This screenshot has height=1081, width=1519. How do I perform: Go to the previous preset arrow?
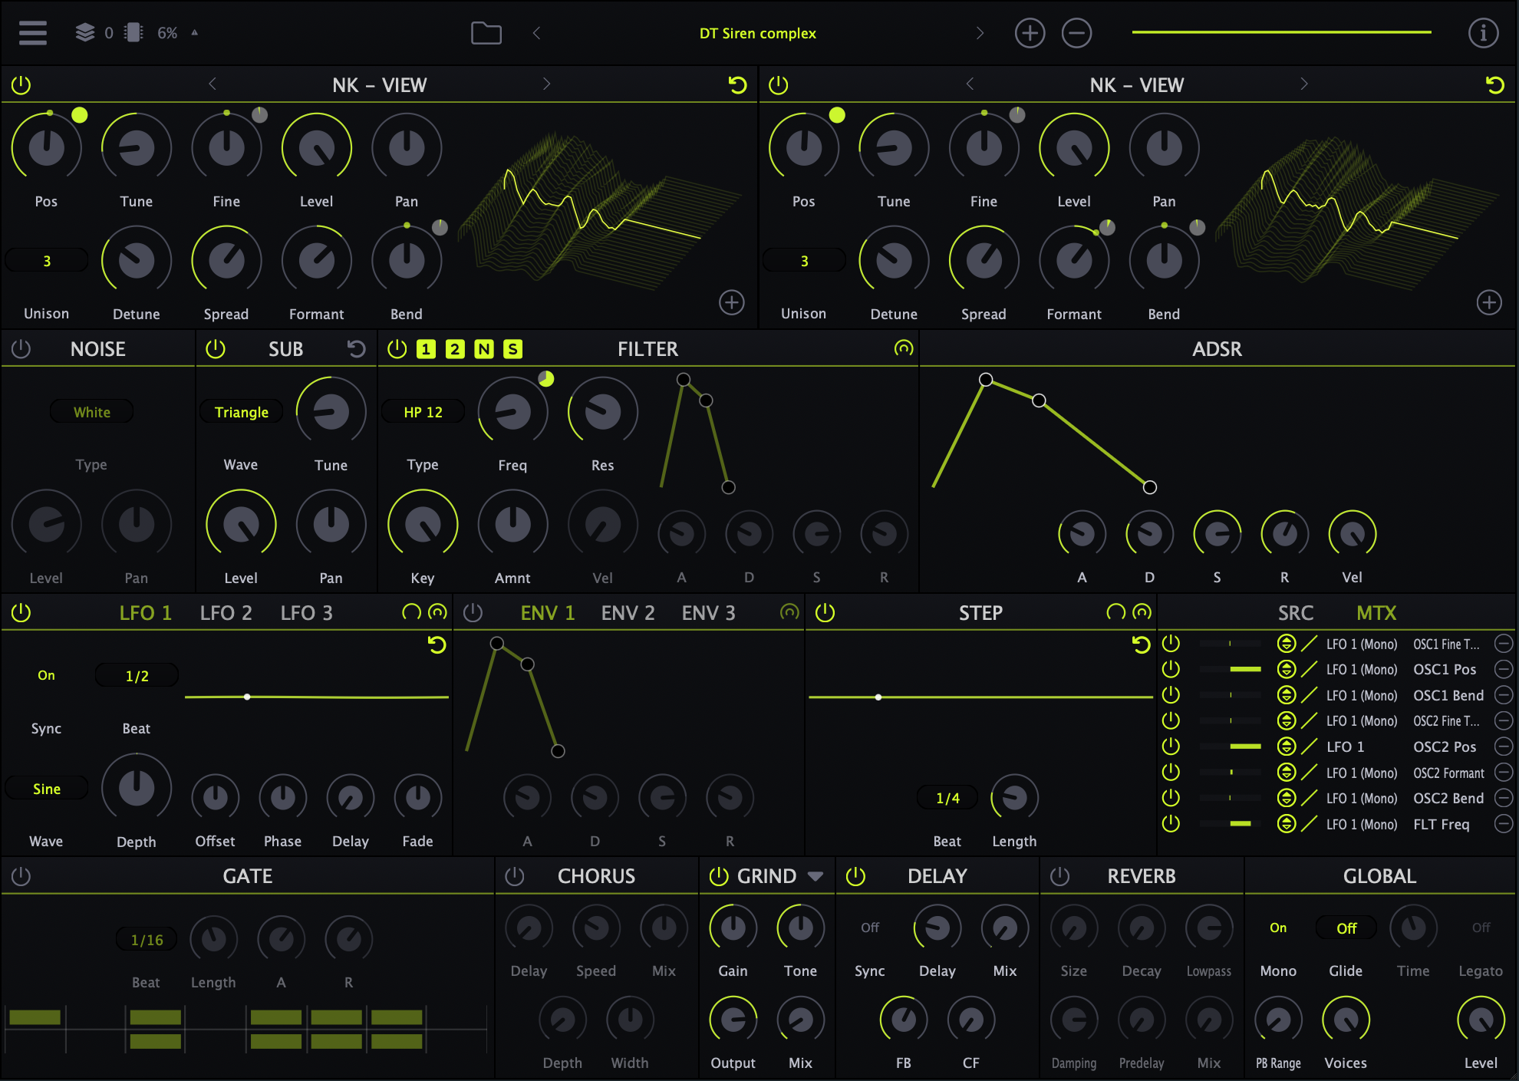pos(537,33)
